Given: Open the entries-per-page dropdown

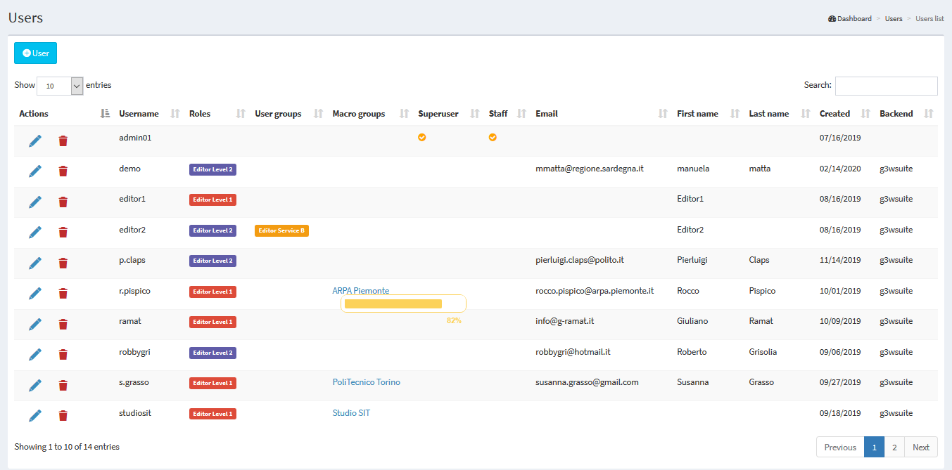Looking at the screenshot, I should [60, 86].
